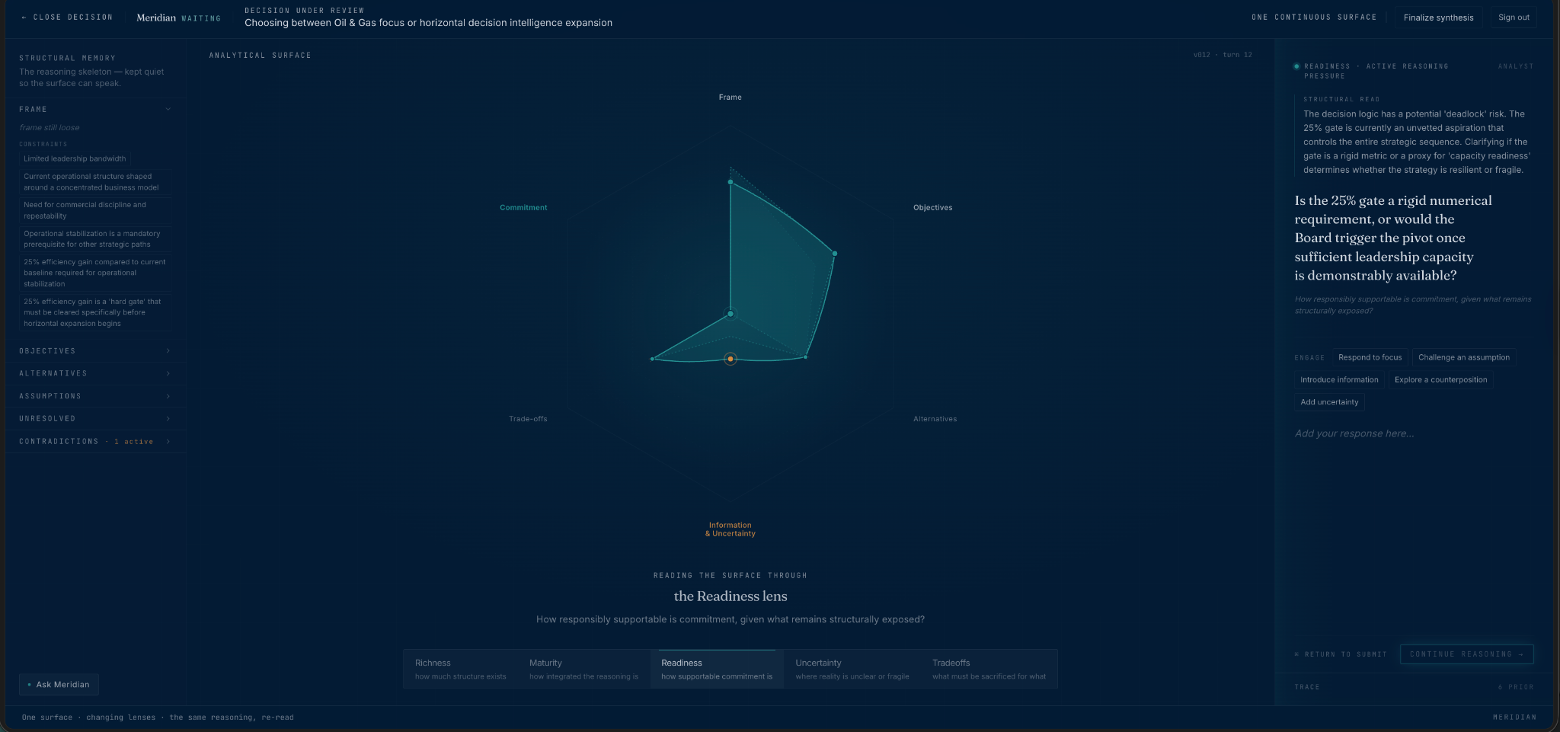Expand the Unresolved section

click(x=95, y=419)
